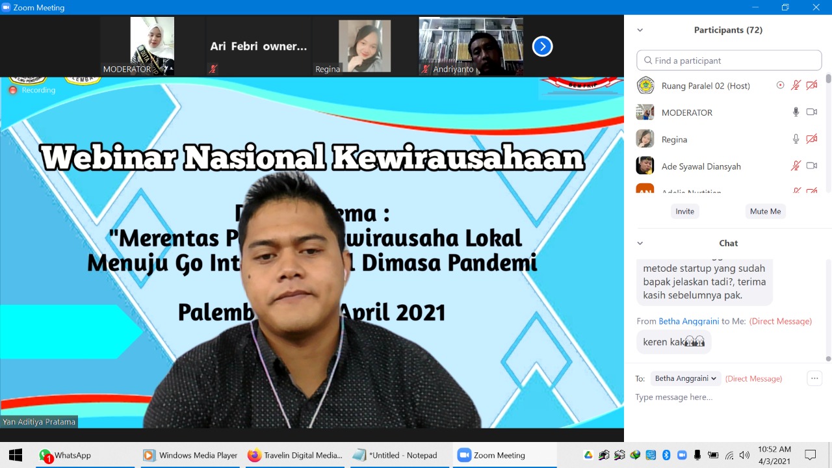This screenshot has height=468, width=832.
Task: Click the microphone tray icon
Action: click(x=697, y=455)
